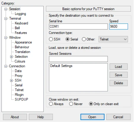Collapse the Connection tree node

point(6,66)
